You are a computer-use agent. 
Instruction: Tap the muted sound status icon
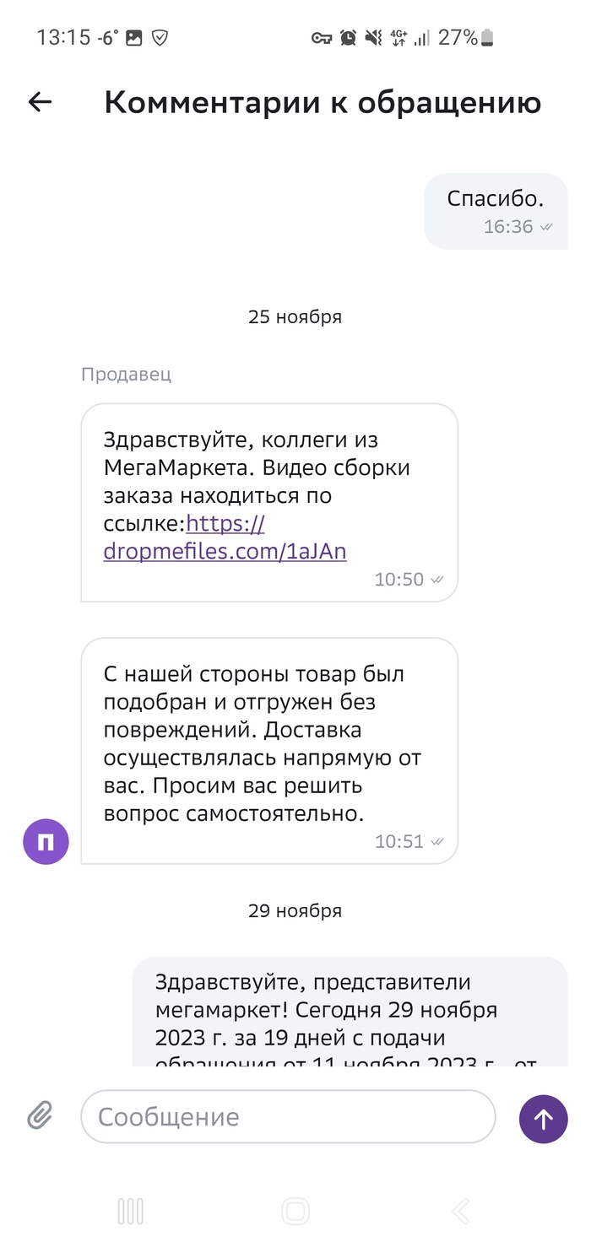point(373,38)
